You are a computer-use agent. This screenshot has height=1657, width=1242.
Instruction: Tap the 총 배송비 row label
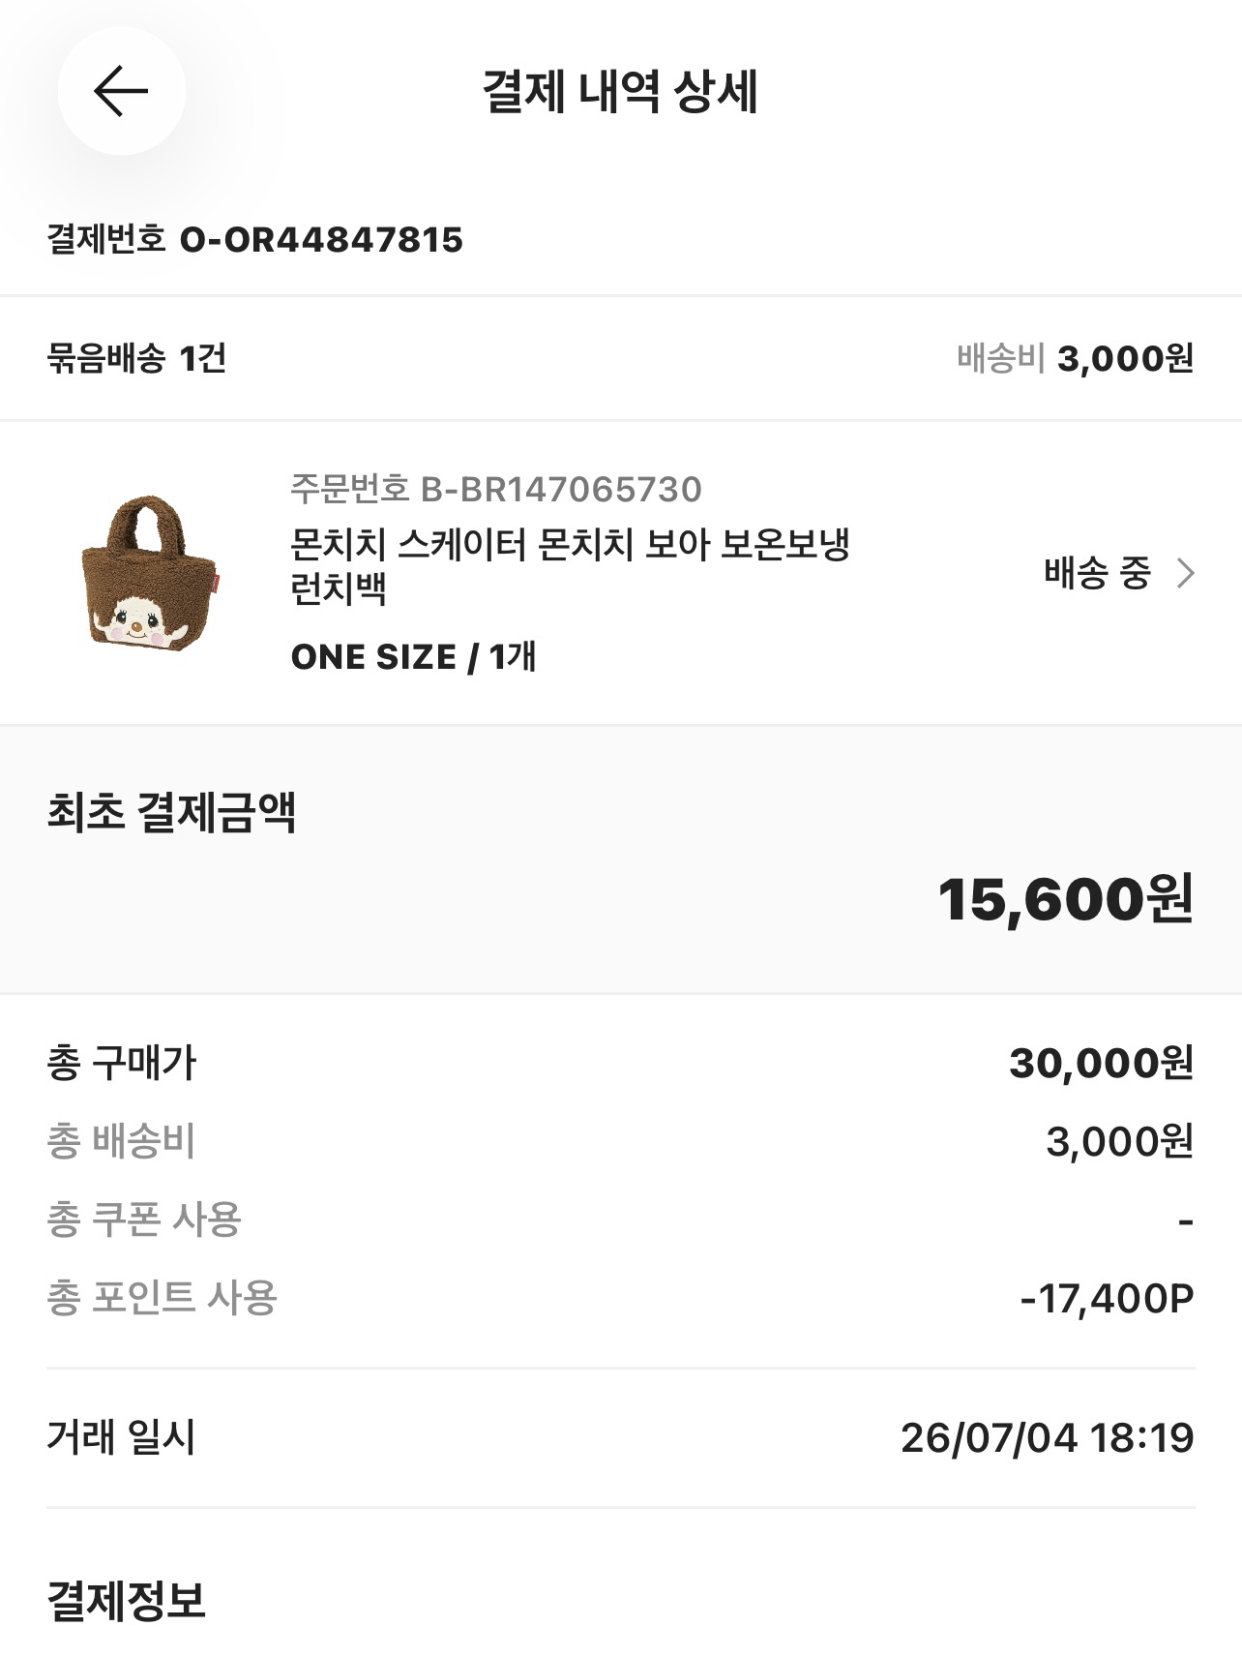coord(122,1141)
